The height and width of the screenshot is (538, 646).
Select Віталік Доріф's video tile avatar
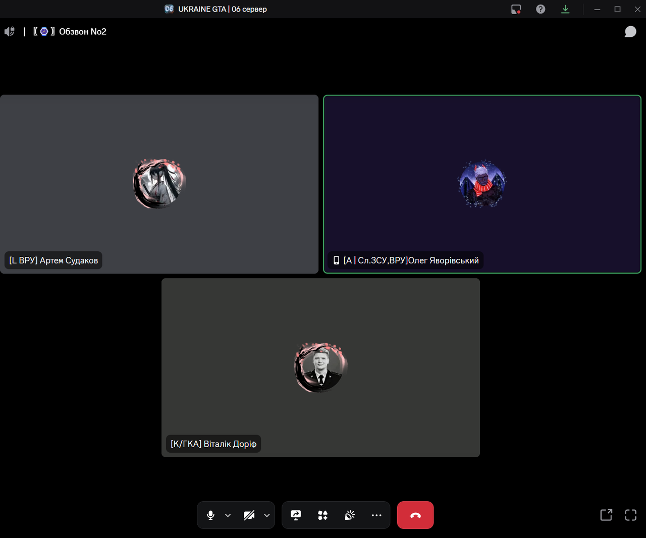pyautogui.click(x=321, y=367)
